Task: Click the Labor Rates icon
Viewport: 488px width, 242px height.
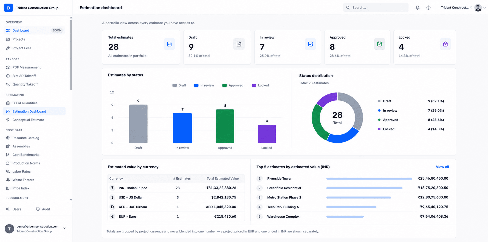Action: (8, 172)
